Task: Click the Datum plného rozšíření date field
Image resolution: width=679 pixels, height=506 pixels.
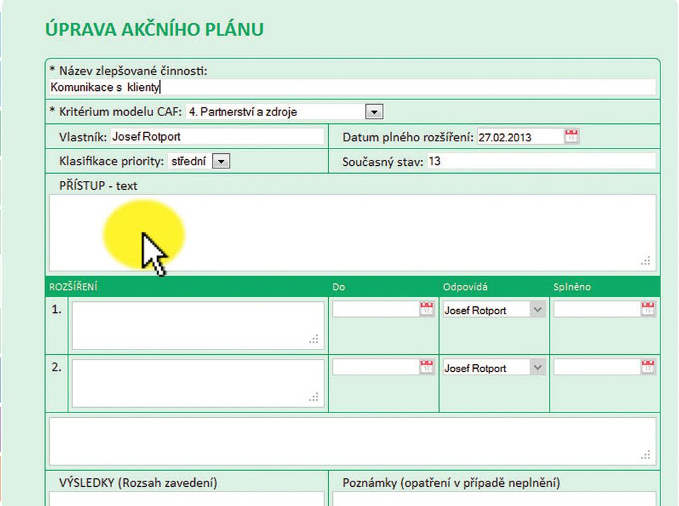Action: (520, 137)
